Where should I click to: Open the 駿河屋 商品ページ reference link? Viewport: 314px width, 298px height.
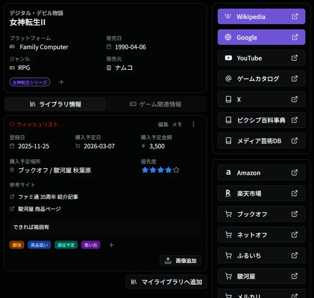click(x=39, y=209)
